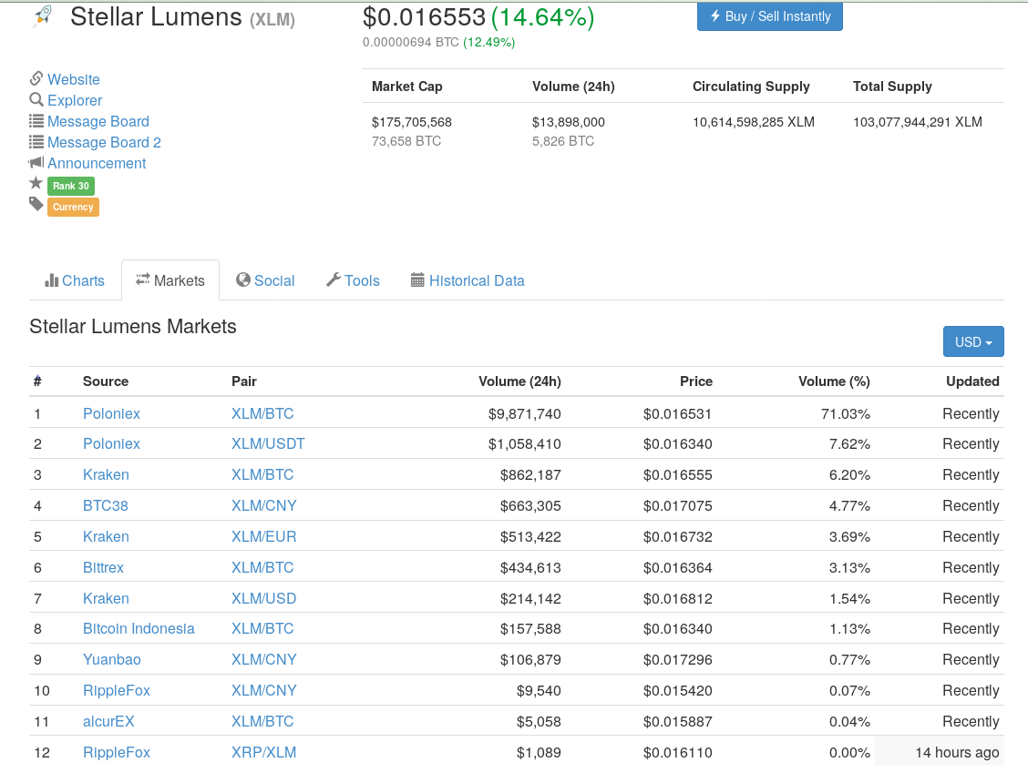
Task: Select the Markets tab
Action: point(170,280)
